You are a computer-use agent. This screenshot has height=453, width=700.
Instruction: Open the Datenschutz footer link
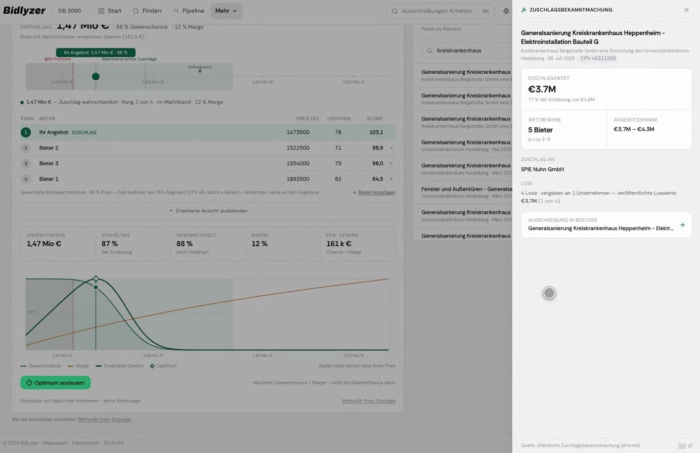coord(85,443)
